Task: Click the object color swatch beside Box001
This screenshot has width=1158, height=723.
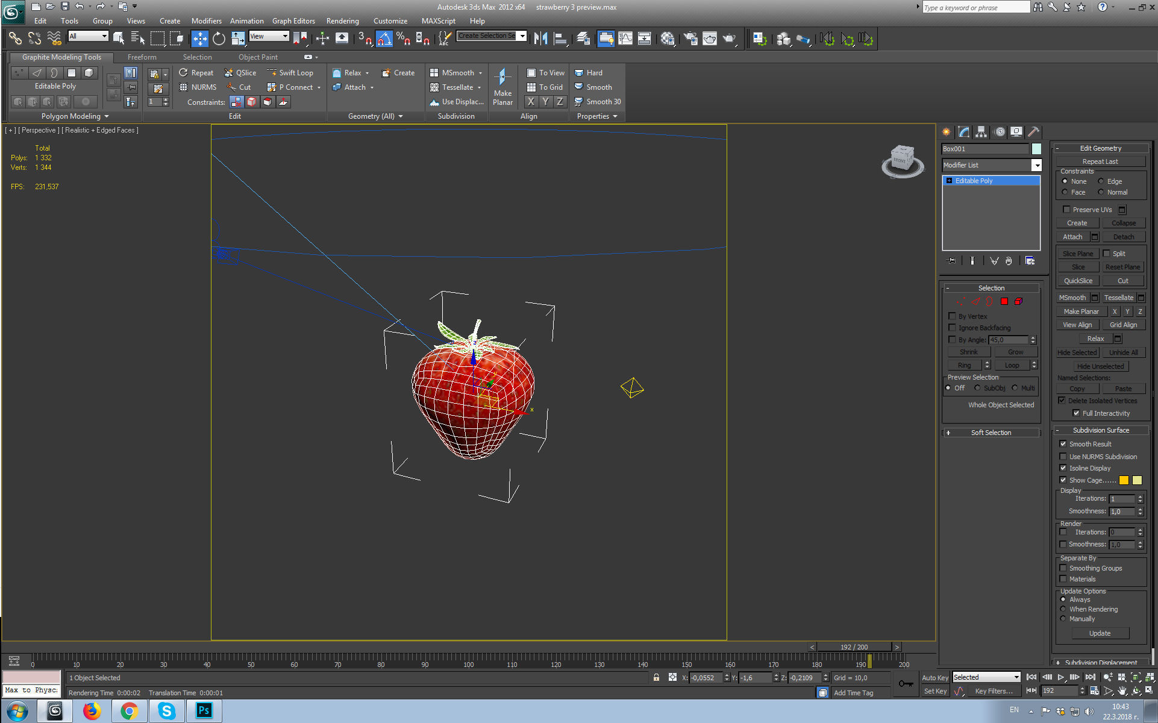Action: [1036, 149]
